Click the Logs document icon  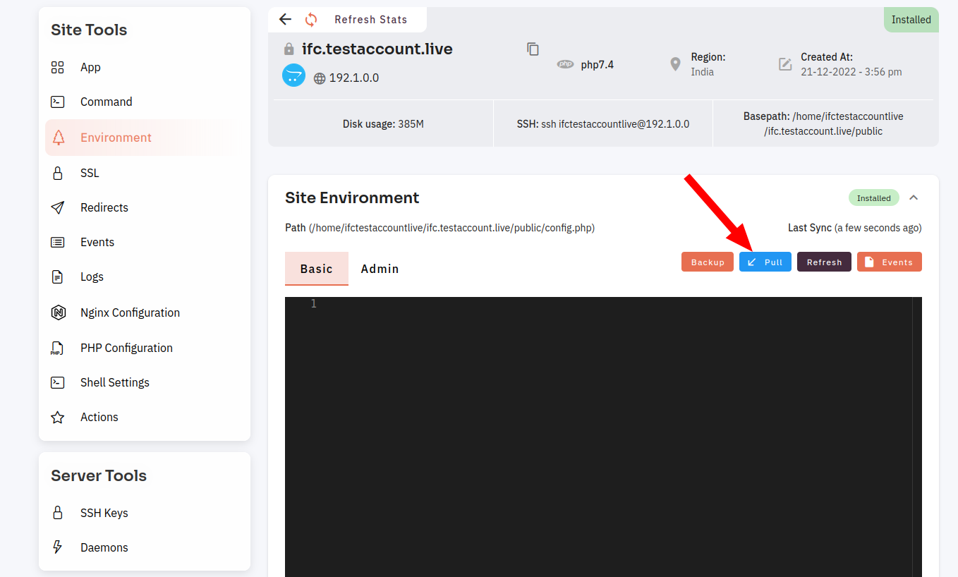pos(58,277)
